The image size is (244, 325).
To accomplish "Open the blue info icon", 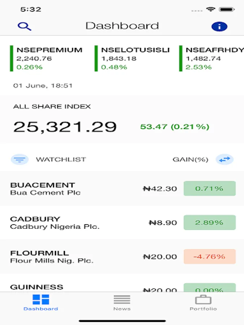I will click(x=219, y=26).
